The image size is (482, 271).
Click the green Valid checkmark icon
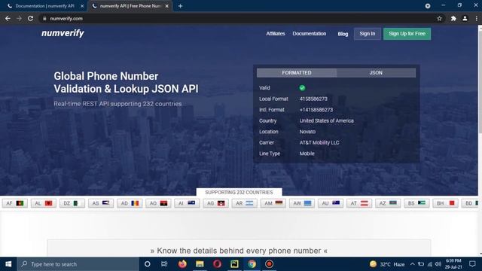pos(302,88)
